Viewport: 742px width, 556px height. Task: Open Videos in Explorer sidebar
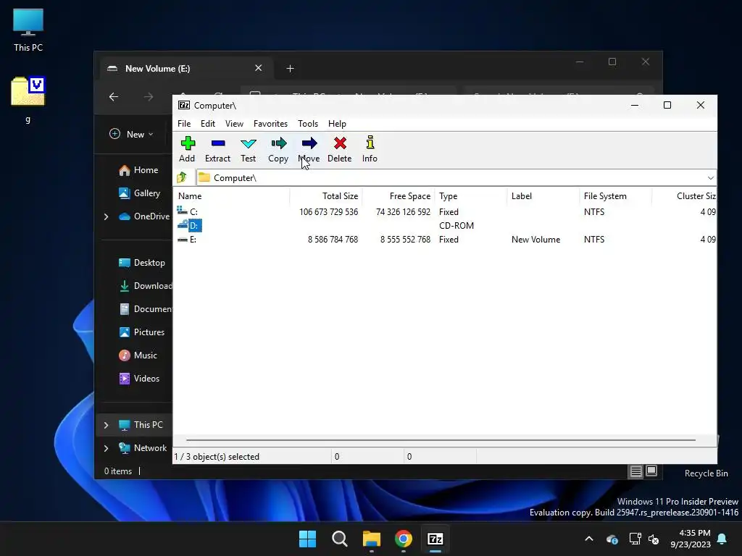pos(139,378)
